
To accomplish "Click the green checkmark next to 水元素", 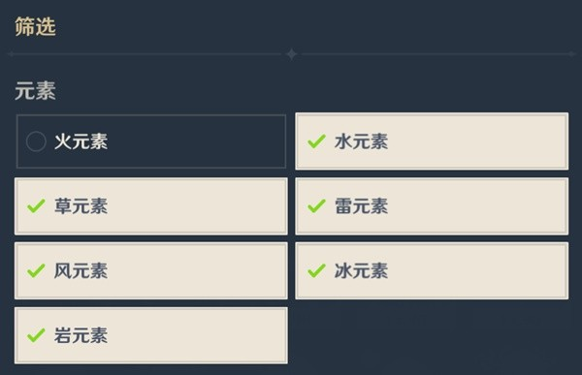I will coord(316,141).
